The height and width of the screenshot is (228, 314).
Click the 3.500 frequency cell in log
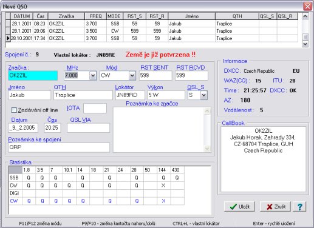click(x=95, y=31)
